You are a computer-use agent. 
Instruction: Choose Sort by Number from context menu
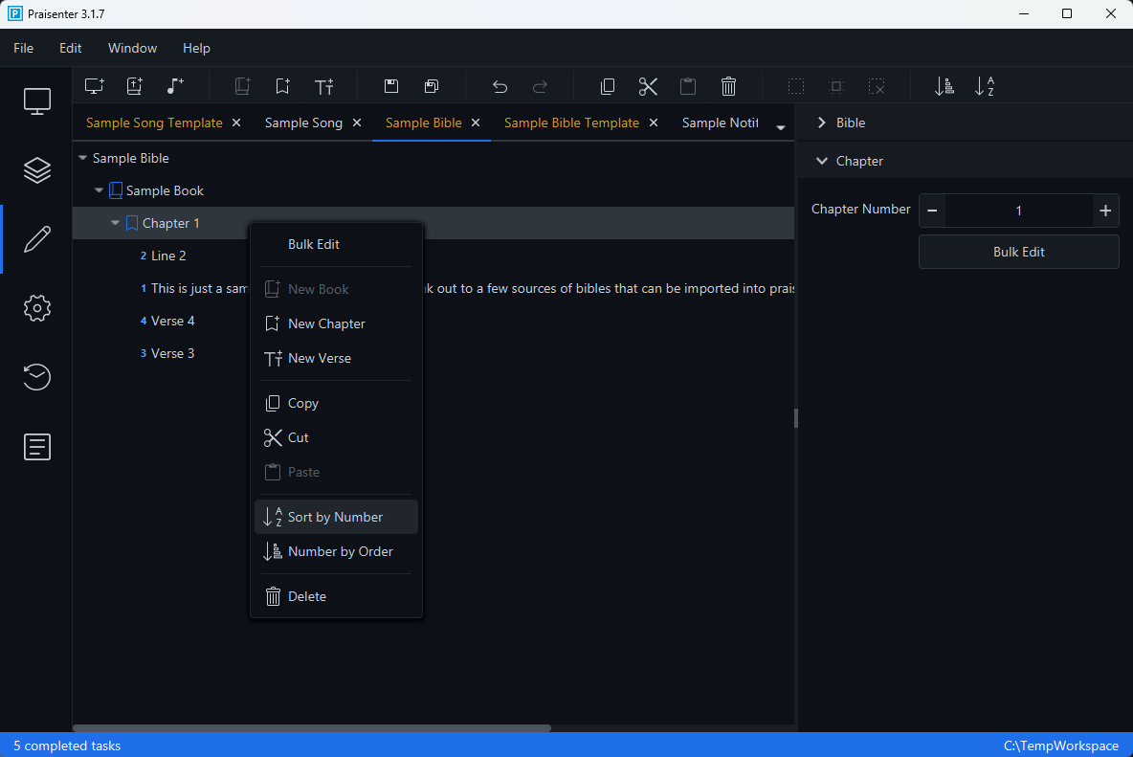(x=335, y=517)
